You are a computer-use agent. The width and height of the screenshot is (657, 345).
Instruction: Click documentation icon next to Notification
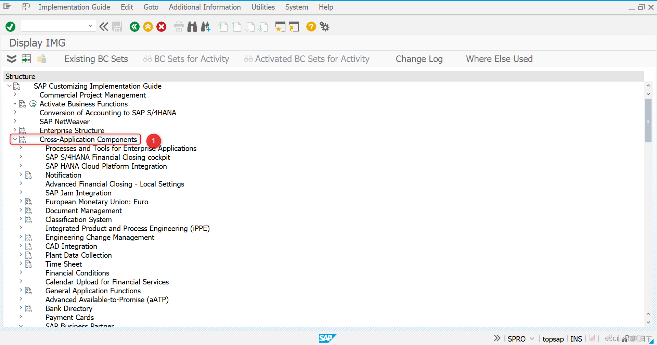pyautogui.click(x=28, y=175)
